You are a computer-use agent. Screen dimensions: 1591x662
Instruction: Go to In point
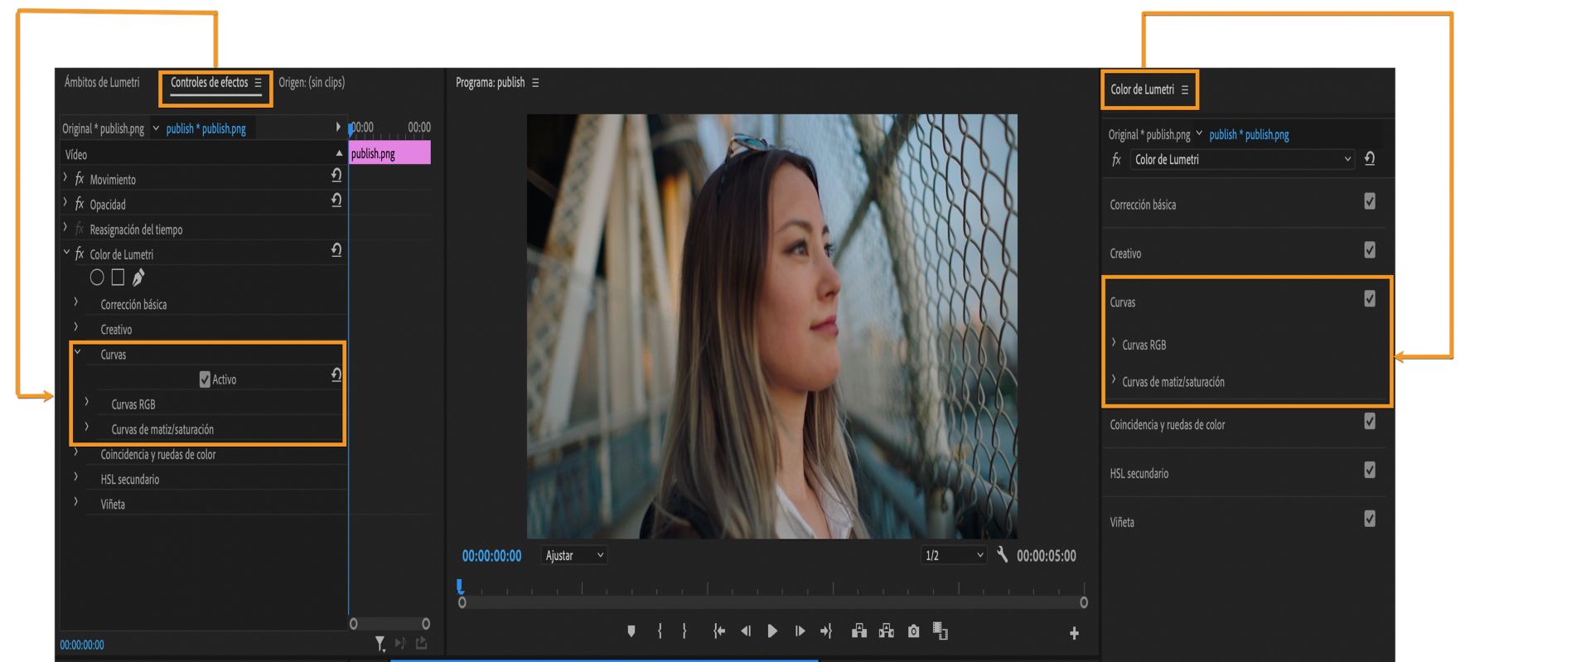click(x=719, y=631)
